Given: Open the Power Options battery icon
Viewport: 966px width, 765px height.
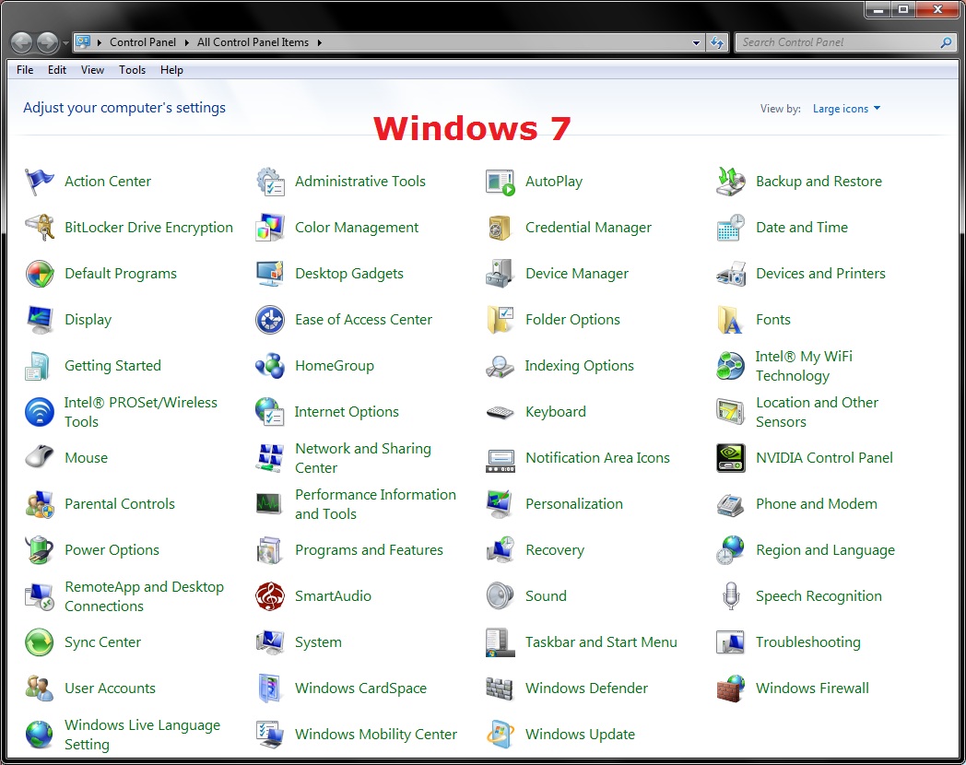Looking at the screenshot, I should (x=40, y=550).
